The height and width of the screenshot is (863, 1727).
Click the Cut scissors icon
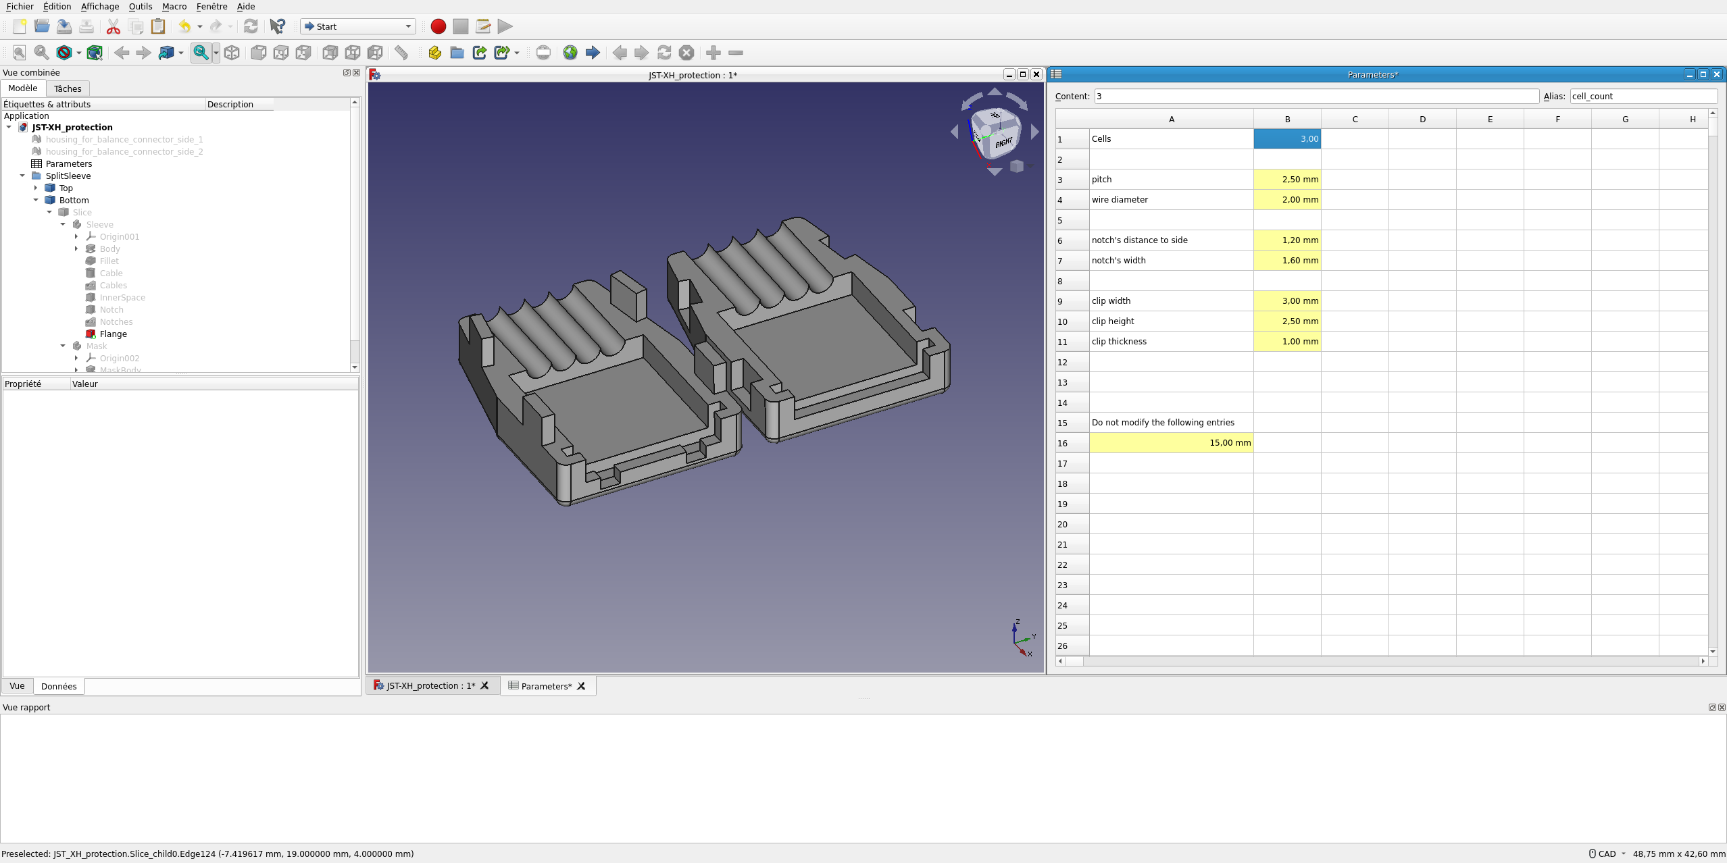(114, 26)
